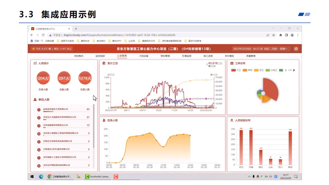Open the browser extensions puzzle icon

(x=281, y=35)
